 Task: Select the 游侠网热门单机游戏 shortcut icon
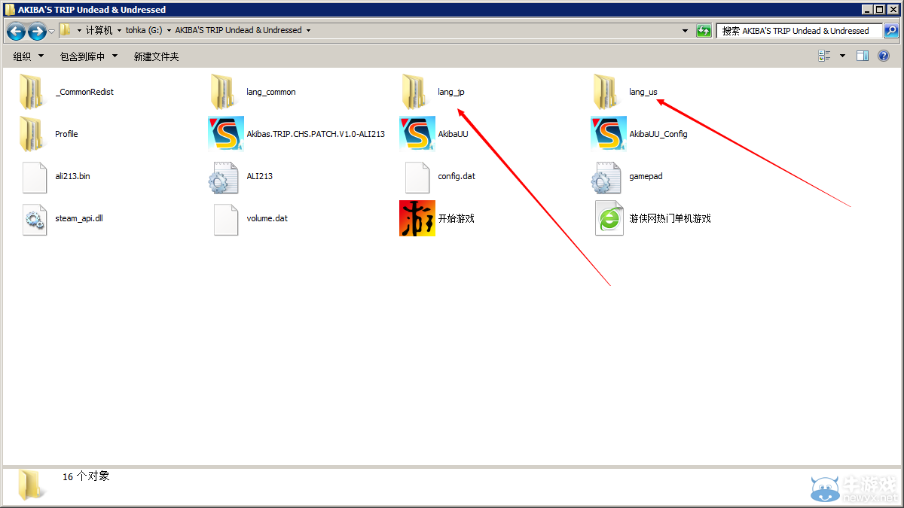pyautogui.click(x=609, y=218)
